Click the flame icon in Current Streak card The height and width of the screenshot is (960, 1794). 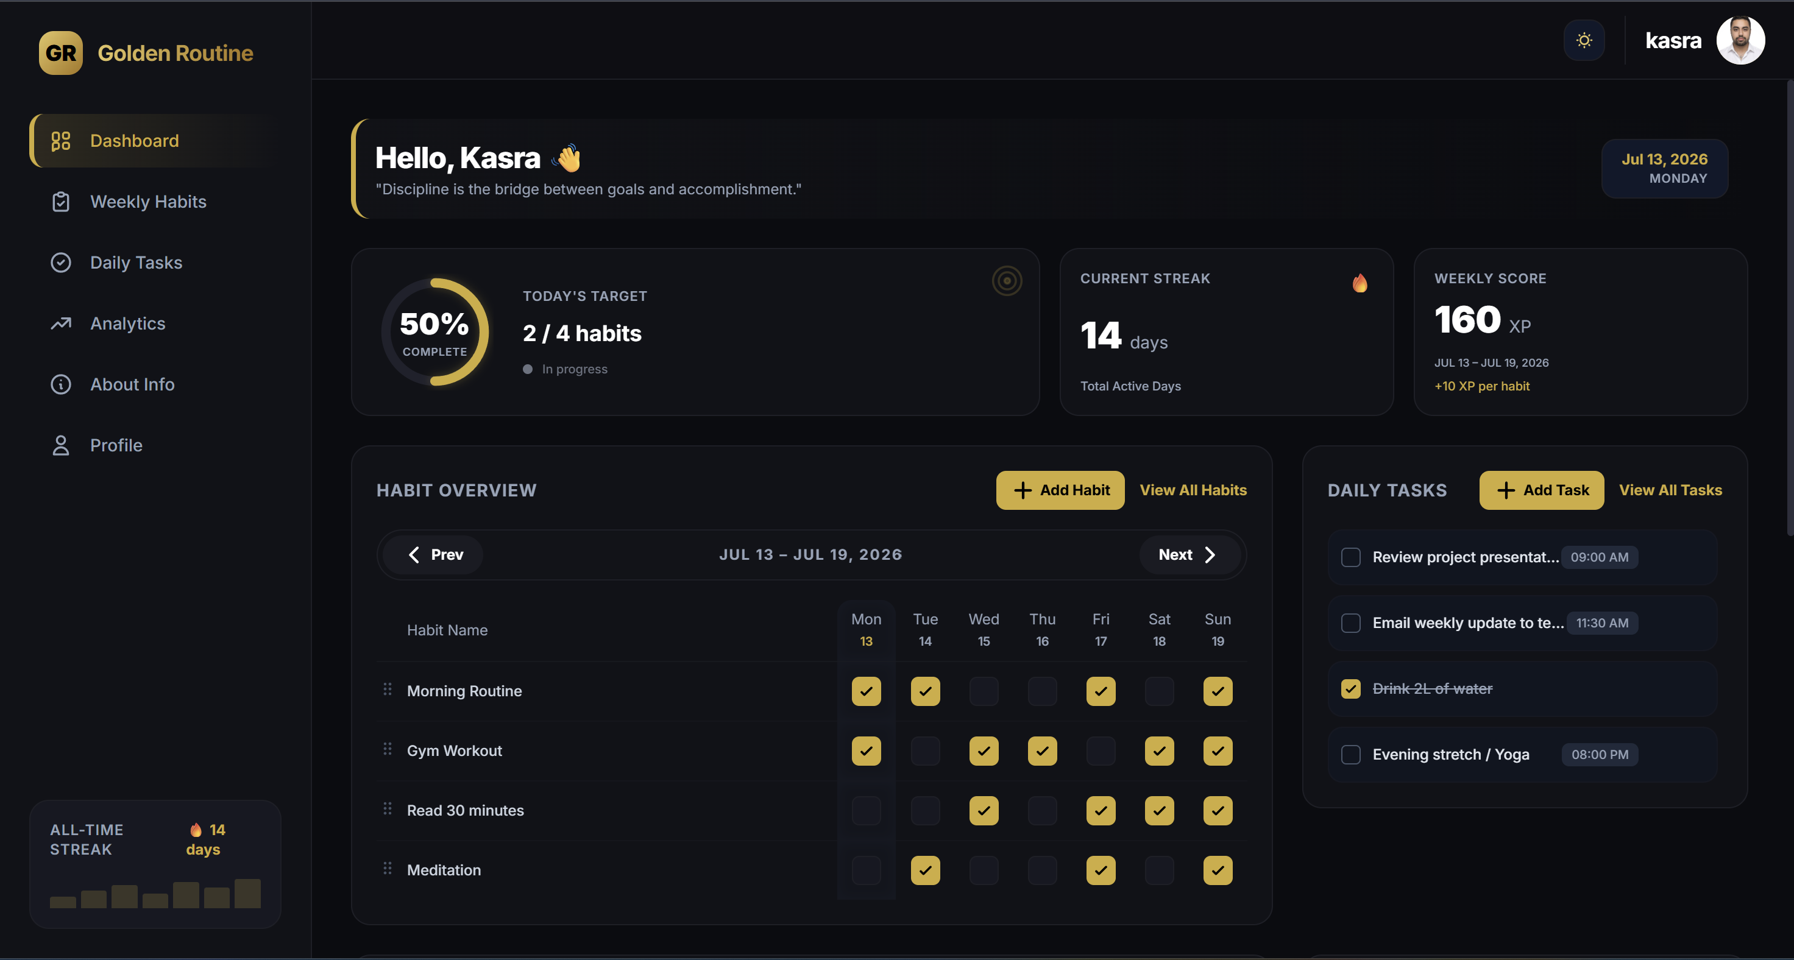(1360, 282)
